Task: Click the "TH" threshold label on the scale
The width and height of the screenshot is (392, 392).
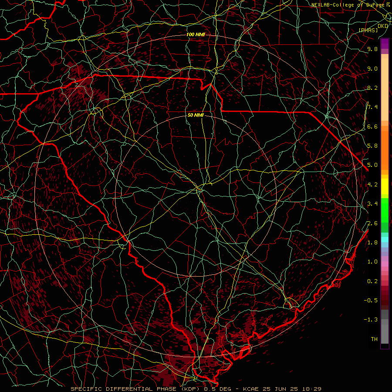Action: coord(374,339)
